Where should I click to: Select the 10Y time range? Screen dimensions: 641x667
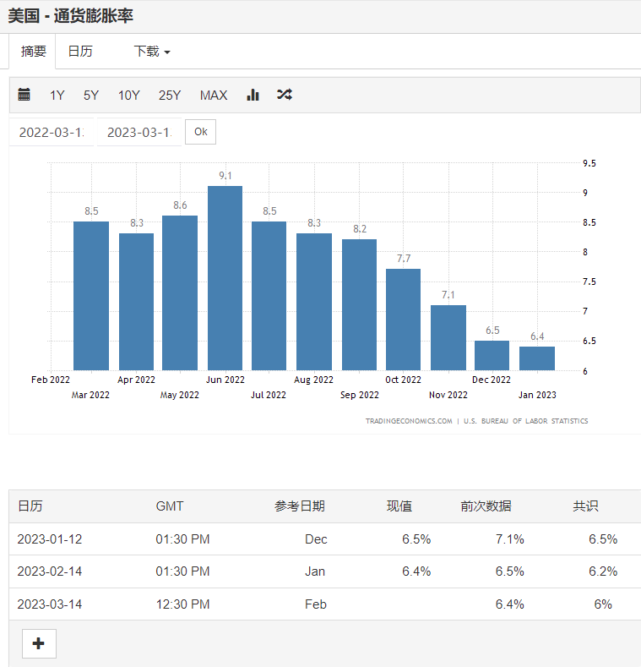coord(129,95)
